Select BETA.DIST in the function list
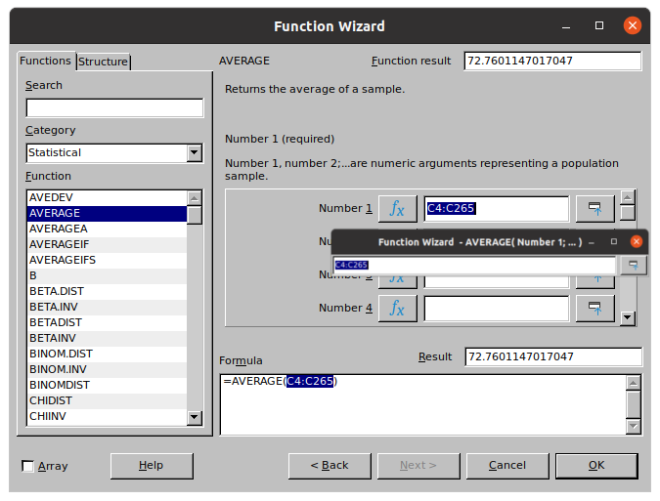660x501 pixels. 107,291
